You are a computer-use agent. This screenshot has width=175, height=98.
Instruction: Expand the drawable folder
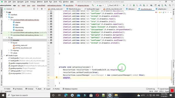click(x=9, y=40)
